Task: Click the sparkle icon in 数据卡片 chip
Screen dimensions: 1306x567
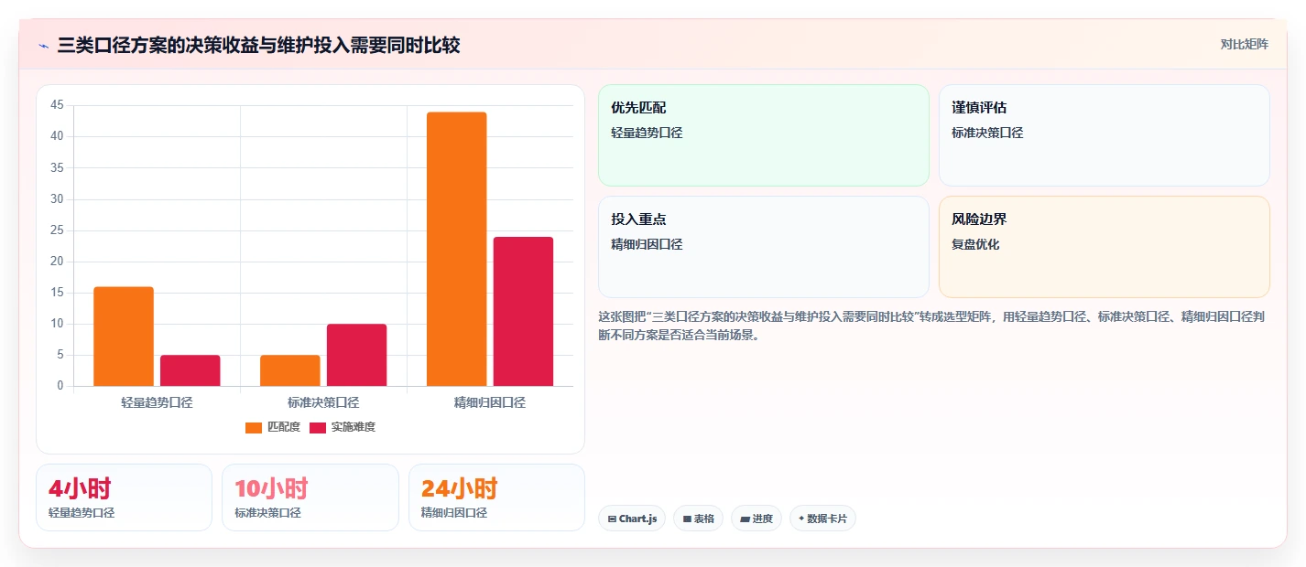Action: coord(801,519)
